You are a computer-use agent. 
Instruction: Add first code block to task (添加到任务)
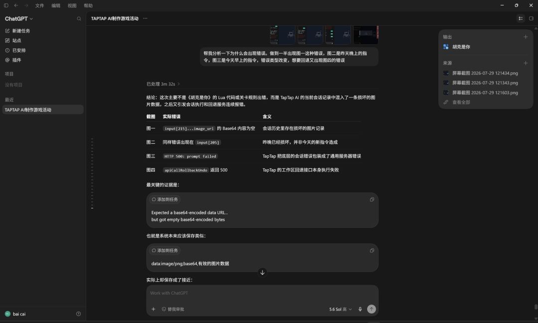pyautogui.click(x=165, y=199)
